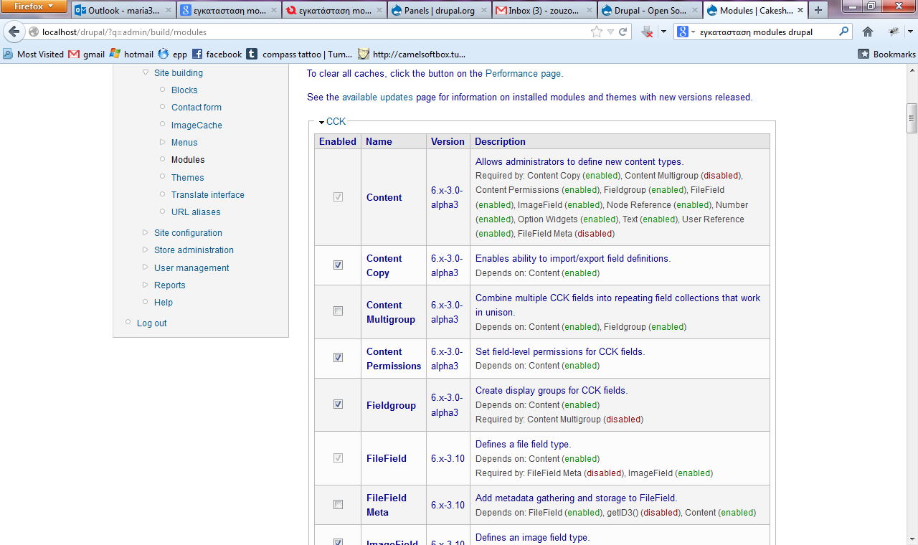Image resolution: width=918 pixels, height=545 pixels.
Task: Expand the Reports menu
Action: coord(146,285)
